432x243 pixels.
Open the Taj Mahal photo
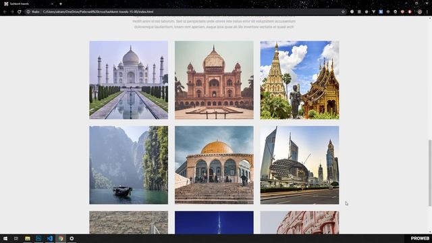[129, 80]
